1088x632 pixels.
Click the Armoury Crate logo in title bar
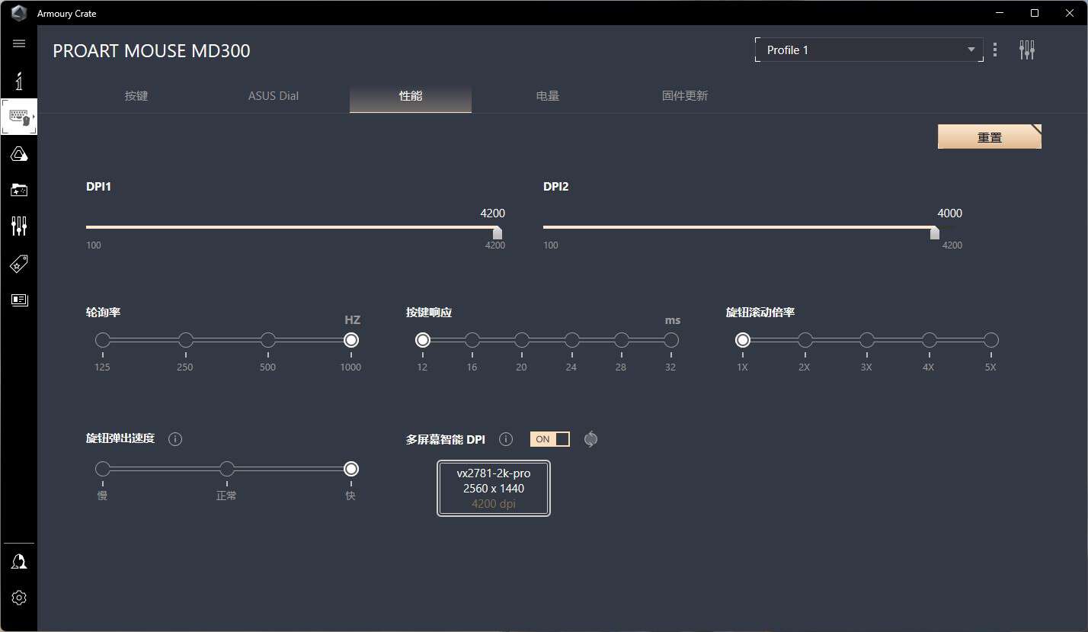(x=19, y=14)
